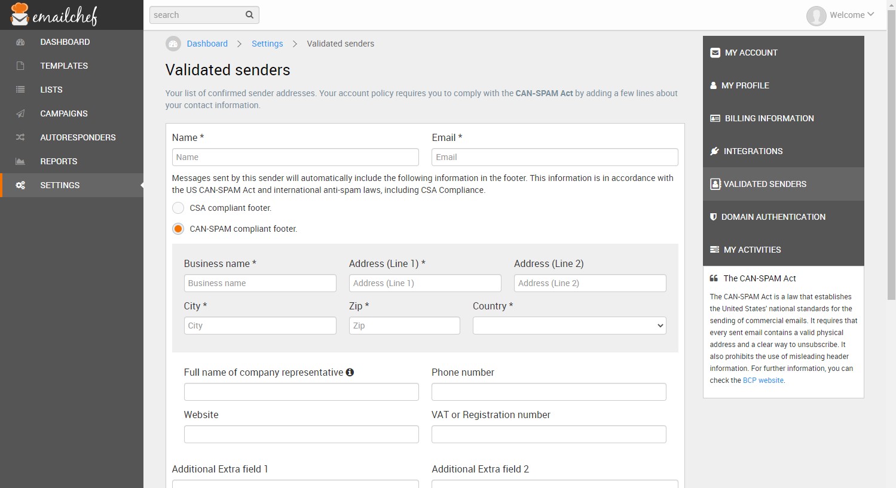
Task: Click the My Account envelope icon
Action: coord(715,53)
